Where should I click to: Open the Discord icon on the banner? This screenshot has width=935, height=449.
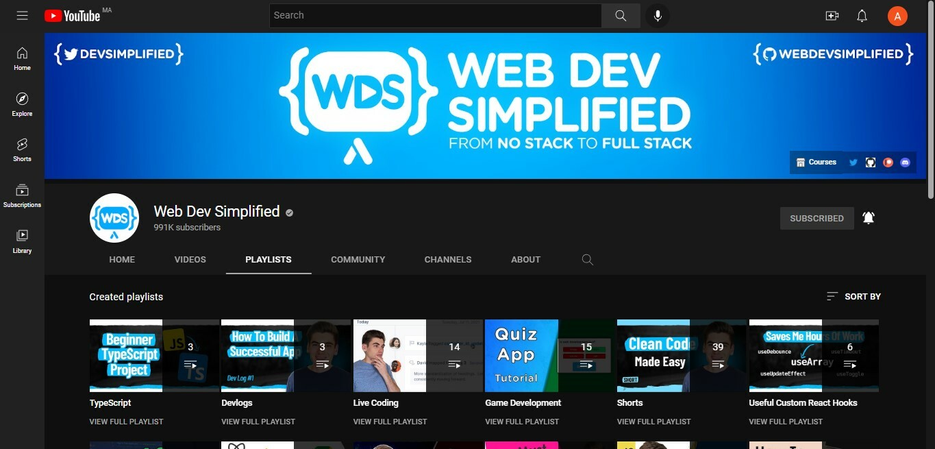click(905, 162)
